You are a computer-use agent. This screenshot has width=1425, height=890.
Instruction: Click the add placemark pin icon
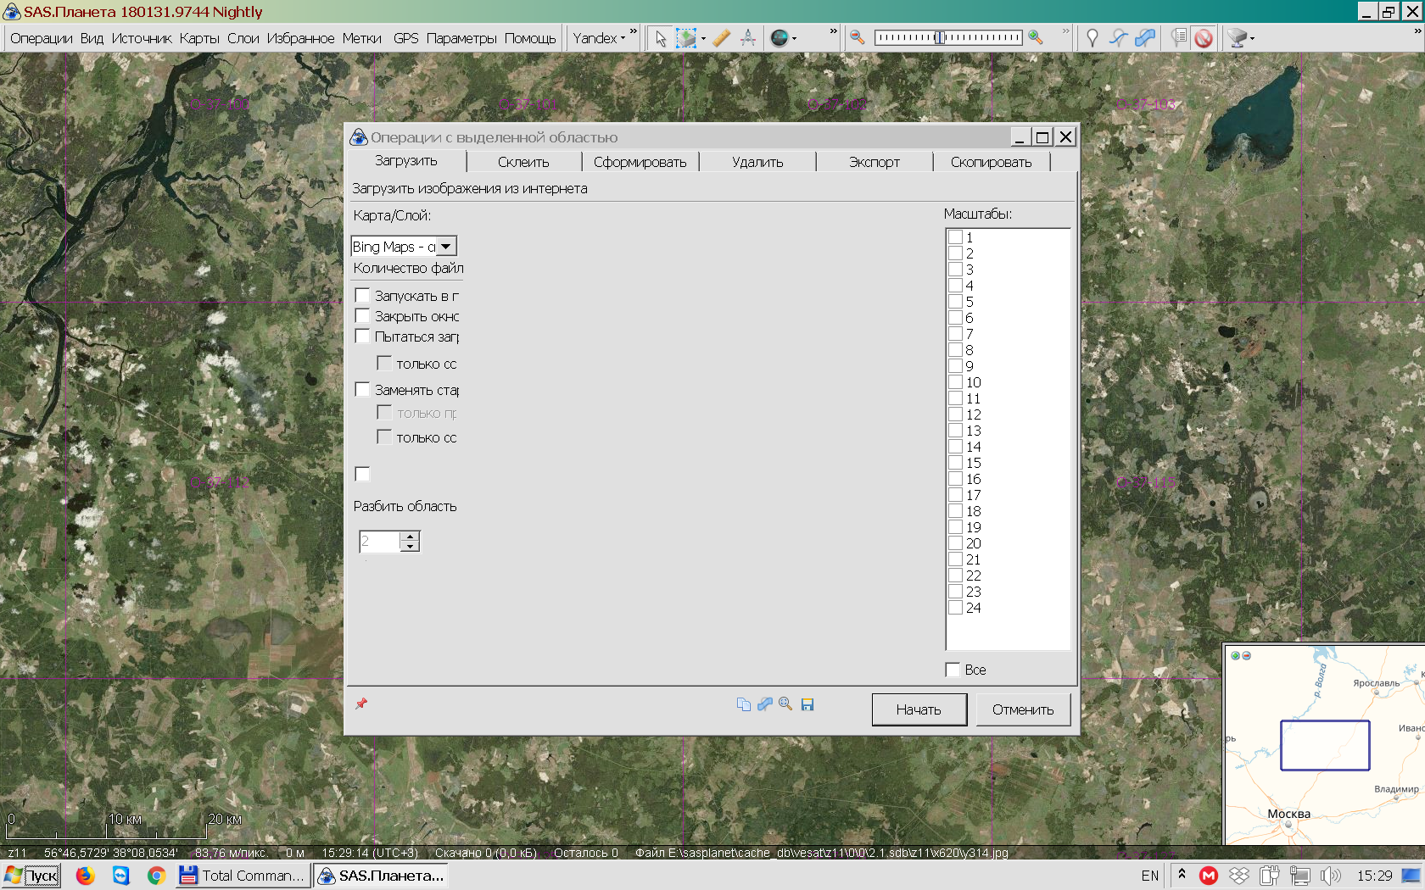pyautogui.click(x=1092, y=38)
